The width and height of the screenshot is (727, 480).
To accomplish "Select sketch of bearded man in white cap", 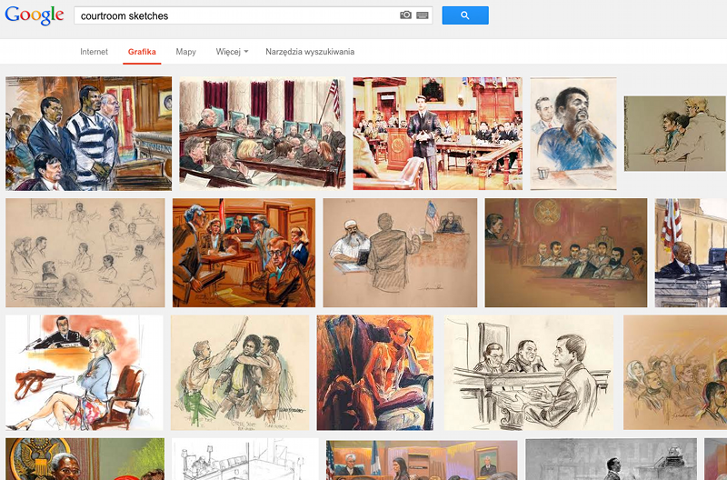I will 399,253.
